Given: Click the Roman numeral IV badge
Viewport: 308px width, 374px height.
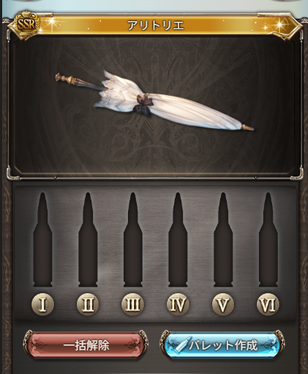Looking at the screenshot, I should point(178,305).
